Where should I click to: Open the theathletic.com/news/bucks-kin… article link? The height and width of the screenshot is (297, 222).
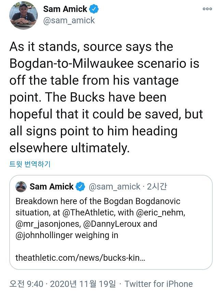point(80,258)
